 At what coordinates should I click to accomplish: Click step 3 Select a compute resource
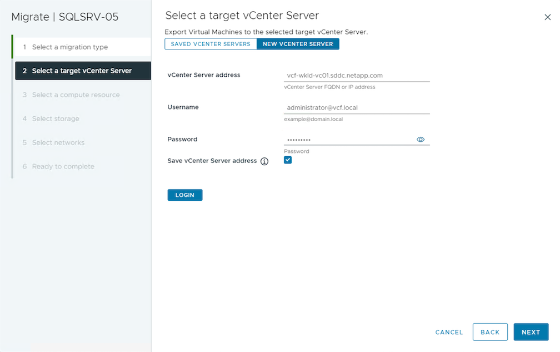[76, 95]
